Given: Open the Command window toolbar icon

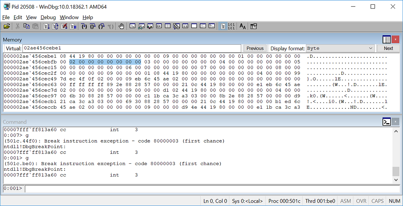Looking at the screenshot, I should click(x=132, y=26).
